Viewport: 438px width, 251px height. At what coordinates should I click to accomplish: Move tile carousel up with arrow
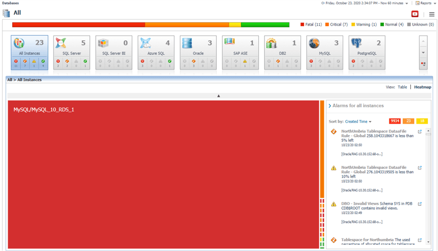423,41
